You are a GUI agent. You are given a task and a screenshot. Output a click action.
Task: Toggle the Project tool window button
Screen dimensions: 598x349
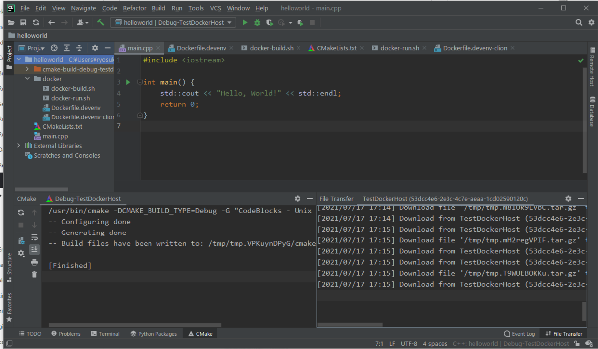pos(9,57)
